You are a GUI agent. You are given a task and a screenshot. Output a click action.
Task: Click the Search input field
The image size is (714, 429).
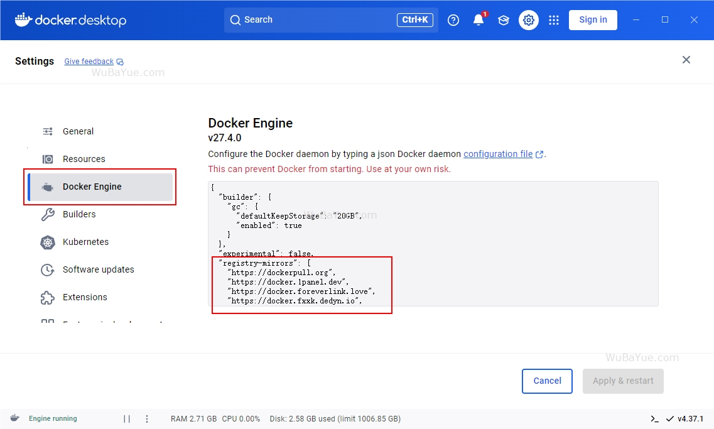331,20
